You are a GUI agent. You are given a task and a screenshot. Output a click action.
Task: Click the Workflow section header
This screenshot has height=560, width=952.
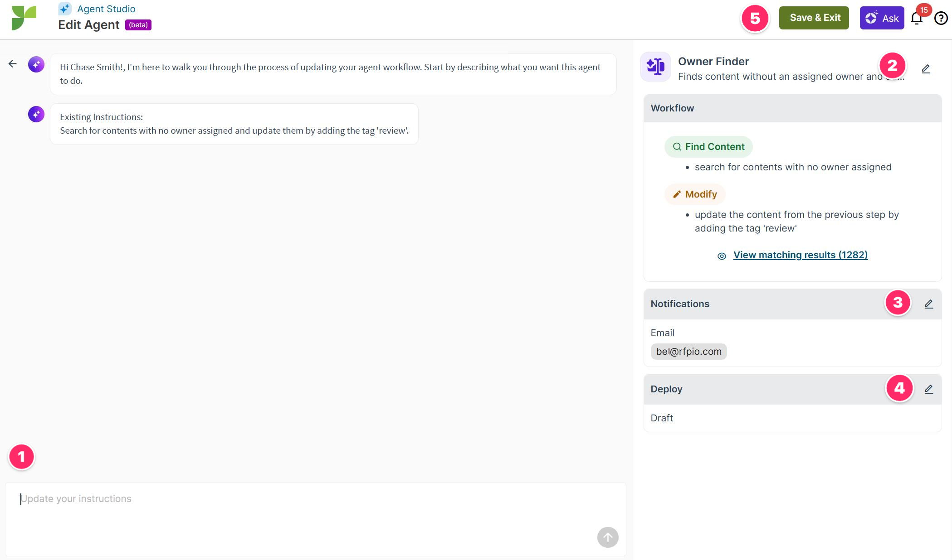point(792,108)
